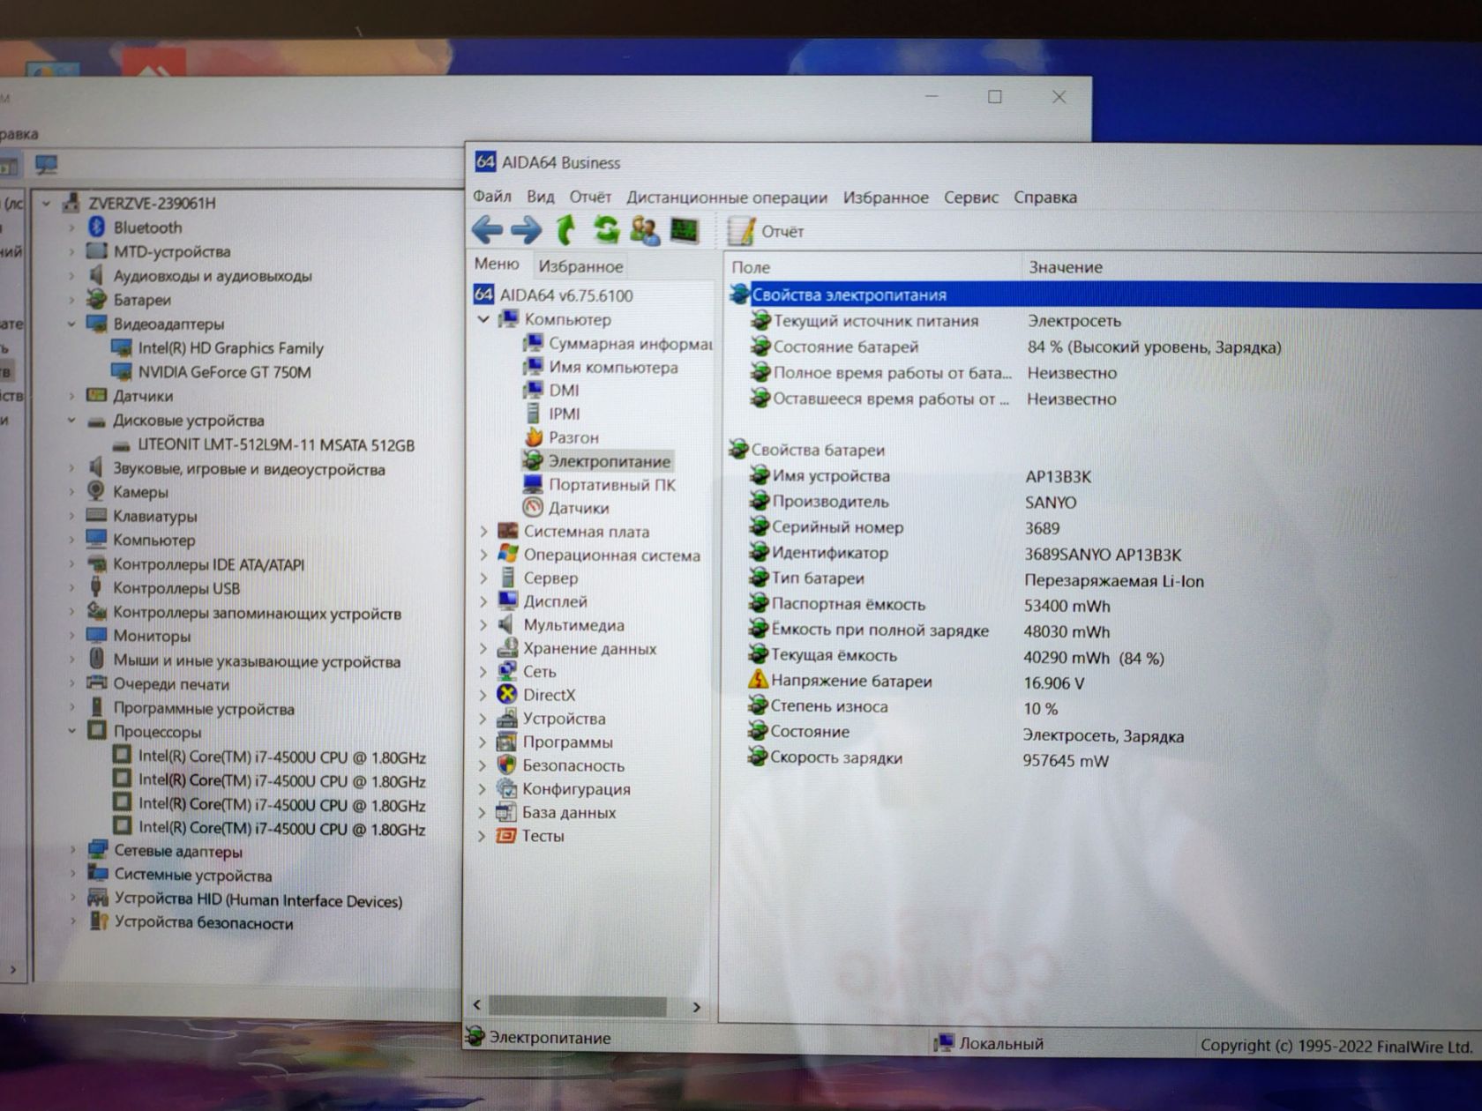This screenshot has height=1111, width=1482.
Task: Open the Отчёт report wizard in toolbar
Action: point(766,232)
